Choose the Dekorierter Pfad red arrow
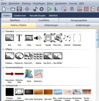Image resolution: width=99 pixels, height=101 pixels. tap(10, 74)
